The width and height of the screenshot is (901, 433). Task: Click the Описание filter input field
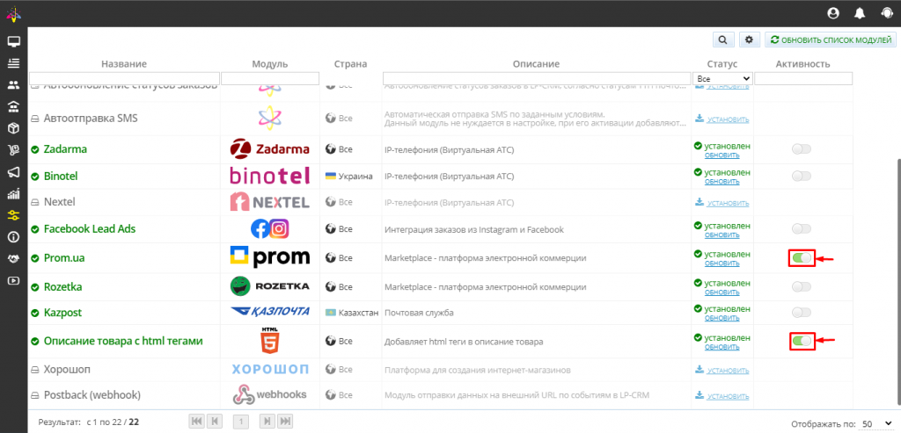pos(537,78)
